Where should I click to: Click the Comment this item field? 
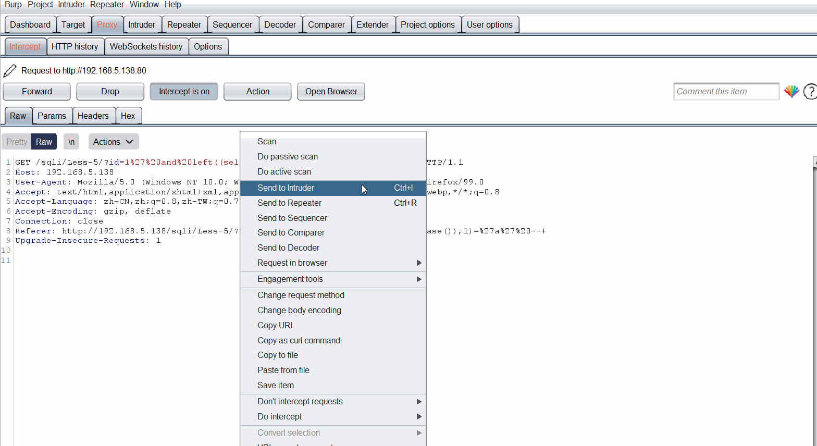(726, 92)
